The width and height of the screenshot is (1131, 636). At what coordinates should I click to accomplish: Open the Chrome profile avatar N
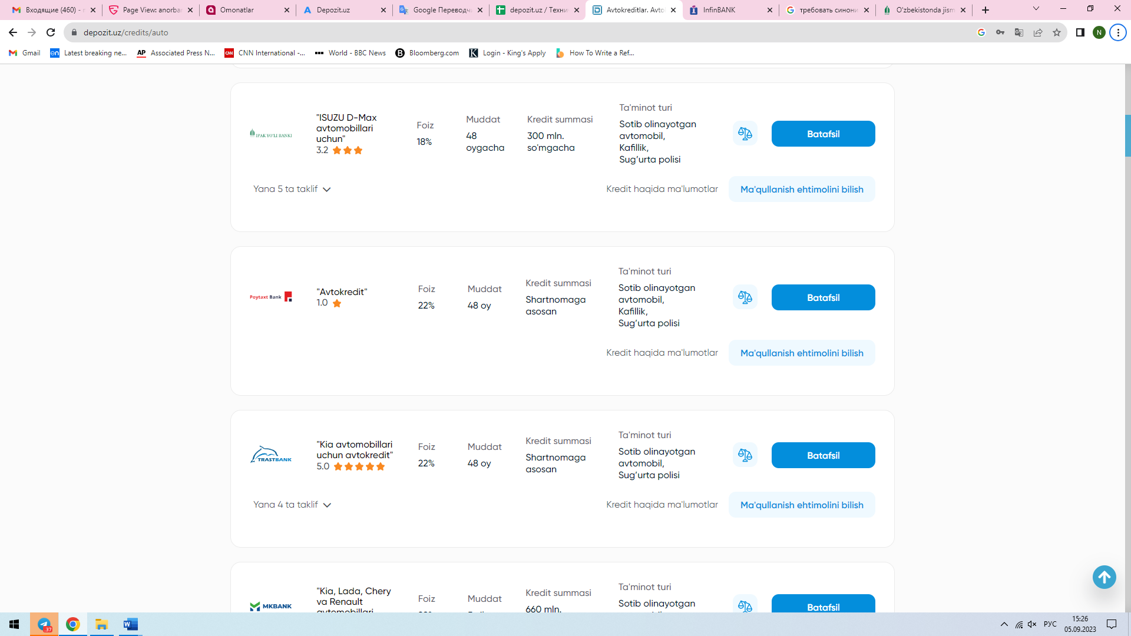click(x=1099, y=32)
